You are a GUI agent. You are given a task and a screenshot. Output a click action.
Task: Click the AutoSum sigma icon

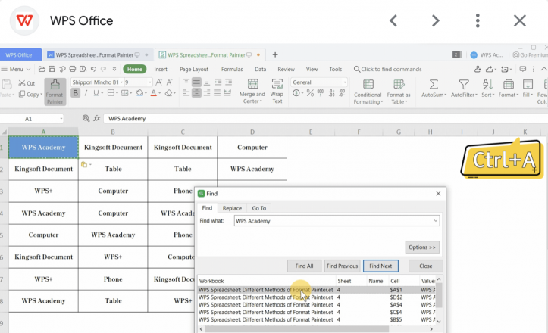[433, 85]
